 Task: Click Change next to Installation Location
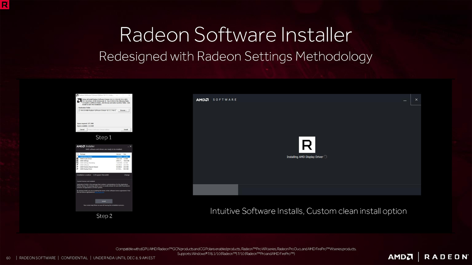click(x=127, y=175)
